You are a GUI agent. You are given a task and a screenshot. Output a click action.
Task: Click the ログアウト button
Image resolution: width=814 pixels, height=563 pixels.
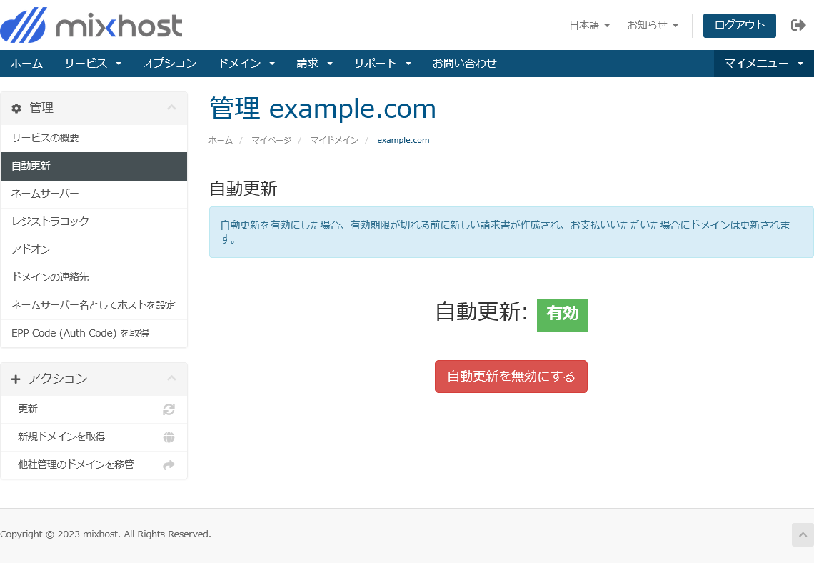(x=739, y=25)
